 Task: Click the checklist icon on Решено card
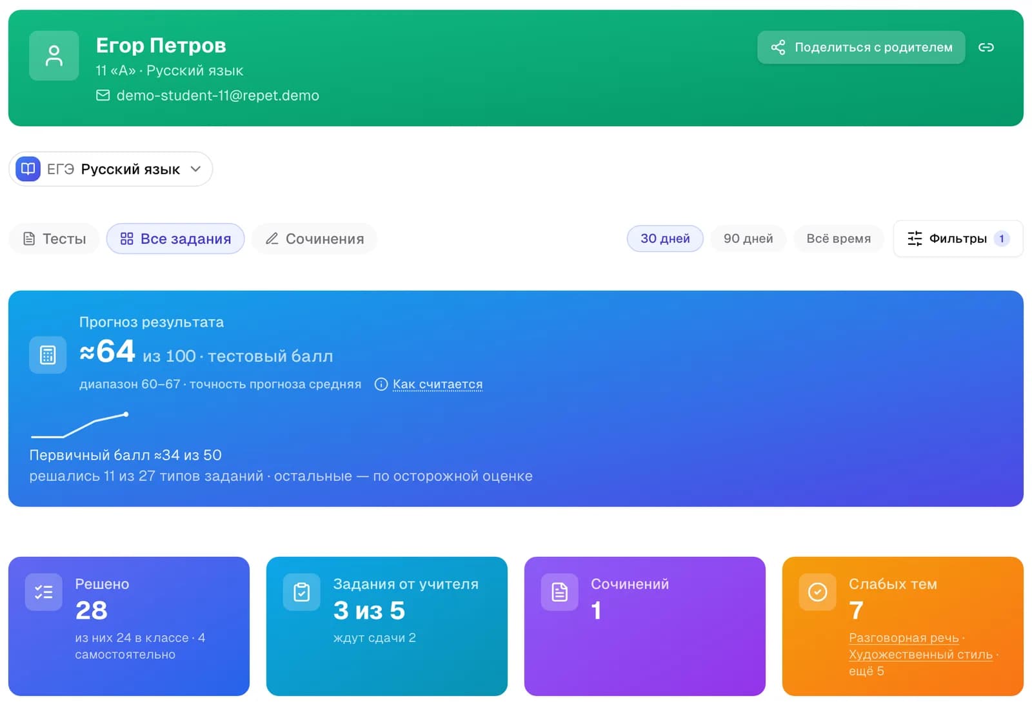click(x=44, y=592)
